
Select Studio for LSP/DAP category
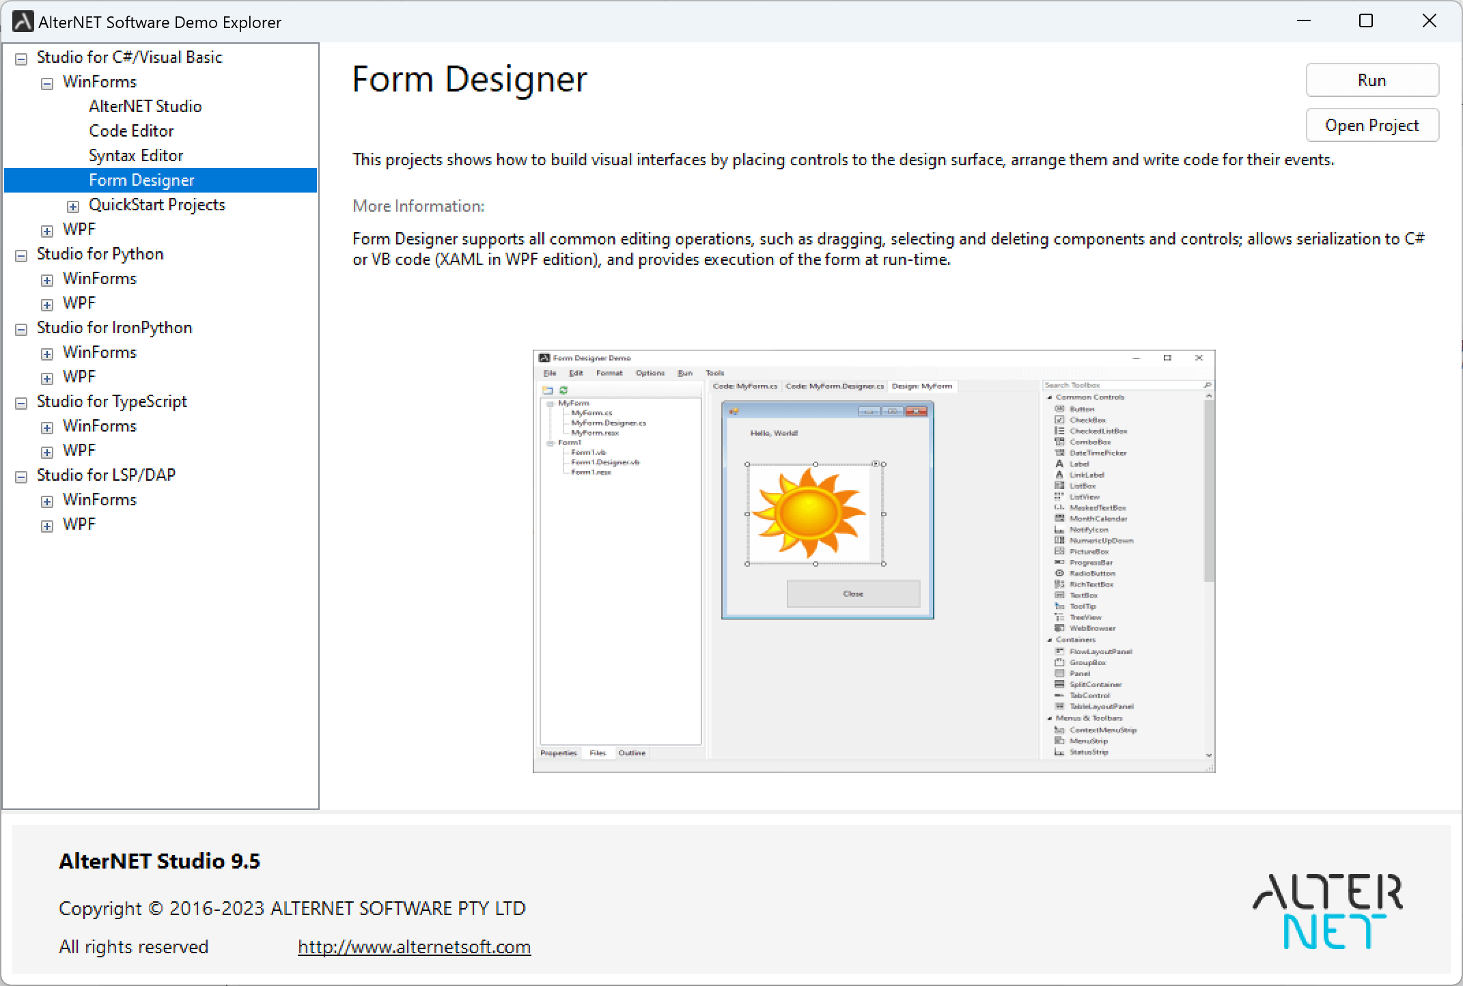click(108, 475)
